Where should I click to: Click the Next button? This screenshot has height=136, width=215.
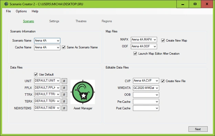click(198, 129)
